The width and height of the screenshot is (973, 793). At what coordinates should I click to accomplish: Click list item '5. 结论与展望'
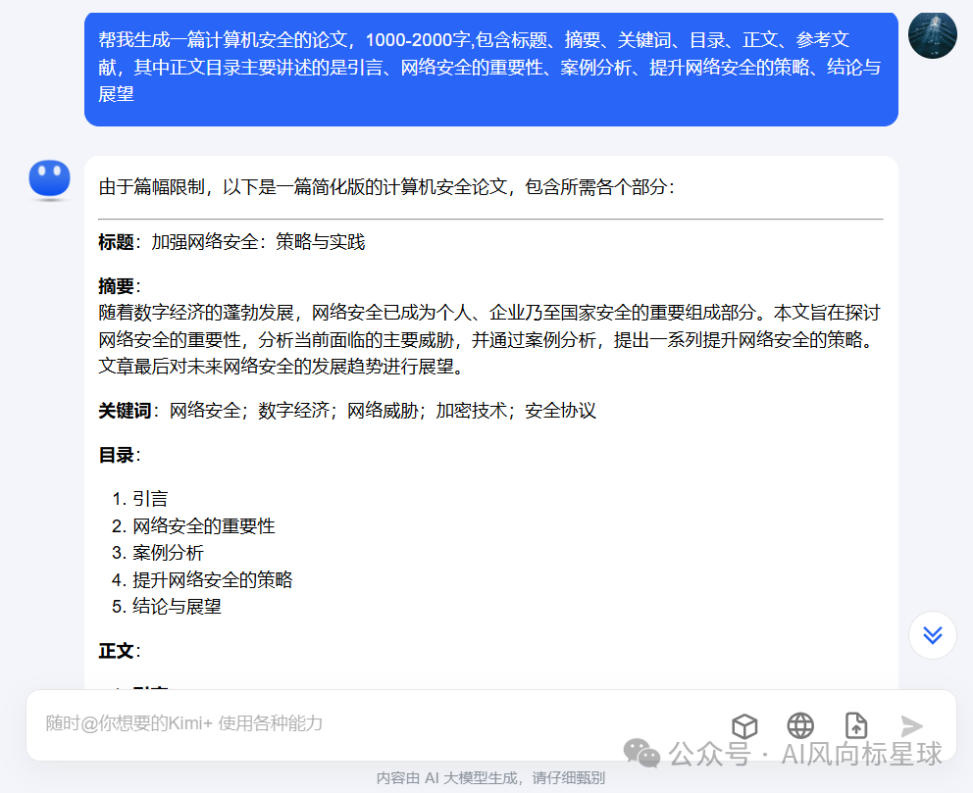pos(167,607)
